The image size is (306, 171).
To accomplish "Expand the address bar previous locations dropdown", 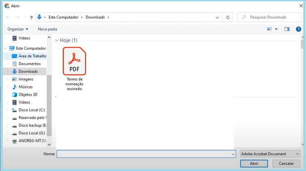I will pos(217,18).
